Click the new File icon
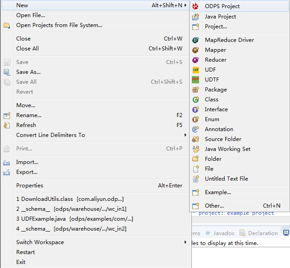This screenshot has height=268, width=290. pos(196,168)
